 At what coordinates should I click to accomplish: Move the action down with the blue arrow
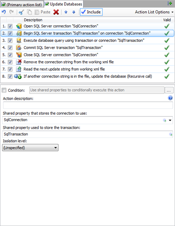click(x=74, y=12)
